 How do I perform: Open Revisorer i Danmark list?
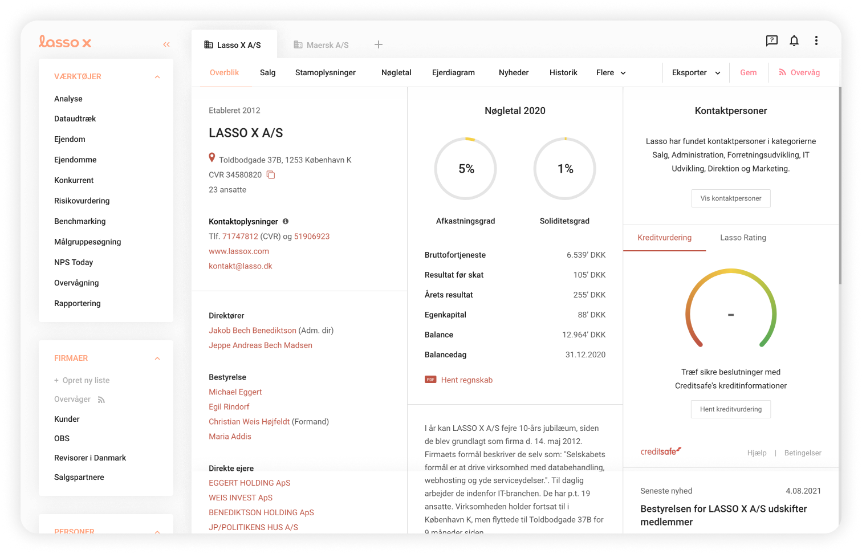click(90, 458)
